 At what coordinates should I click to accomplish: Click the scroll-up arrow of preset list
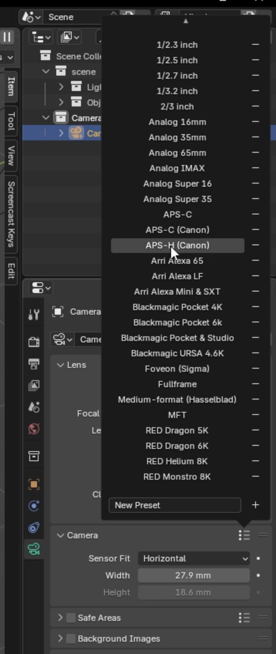click(186, 21)
